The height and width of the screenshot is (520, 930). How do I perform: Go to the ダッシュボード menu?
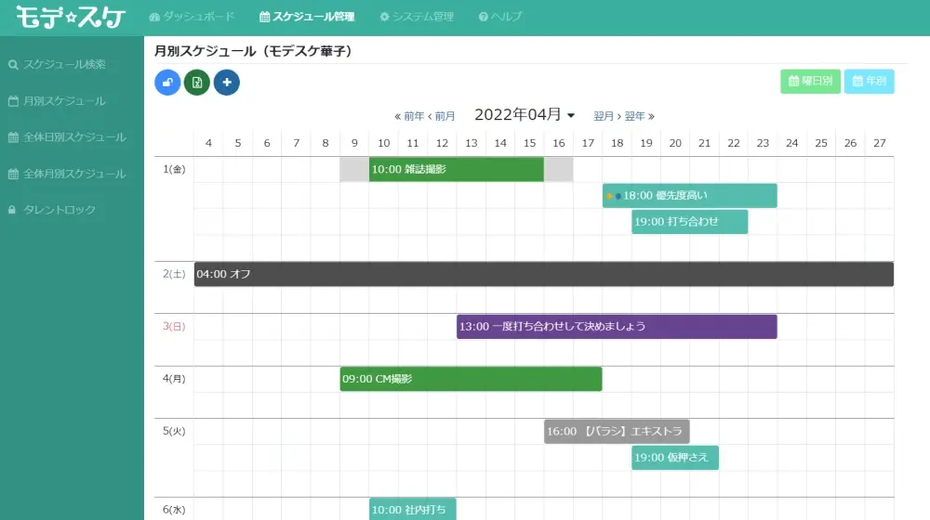point(193,17)
